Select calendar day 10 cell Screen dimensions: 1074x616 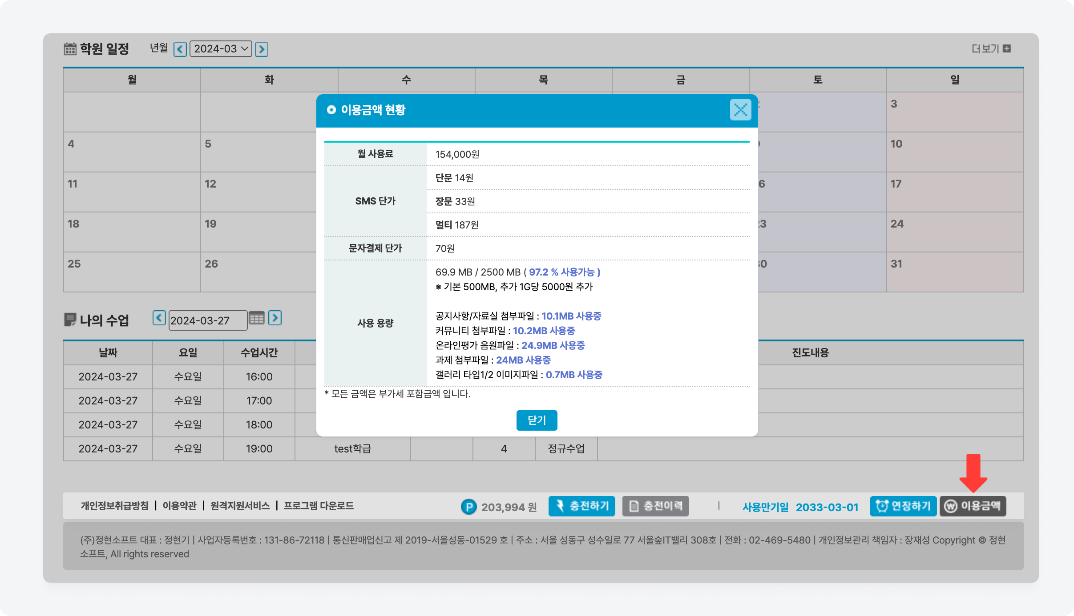pos(955,152)
